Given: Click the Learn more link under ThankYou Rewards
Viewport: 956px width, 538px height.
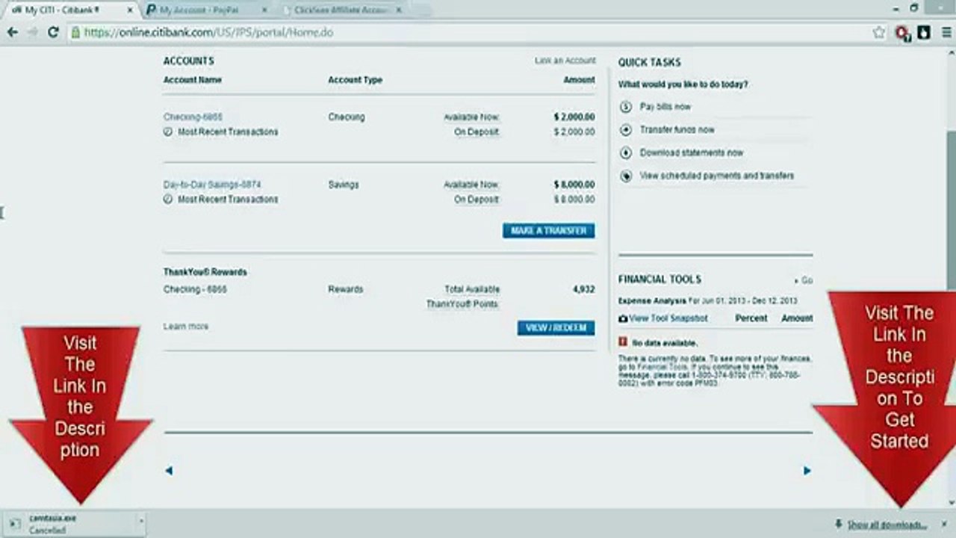Looking at the screenshot, I should (186, 327).
